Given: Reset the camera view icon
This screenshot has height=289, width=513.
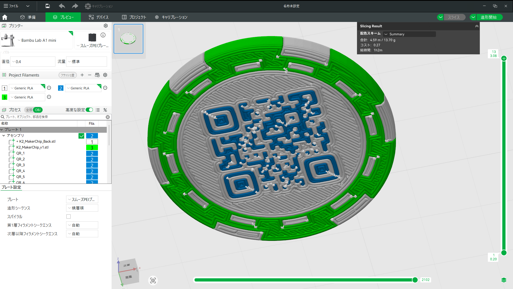Looking at the screenshot, I should tap(153, 280).
